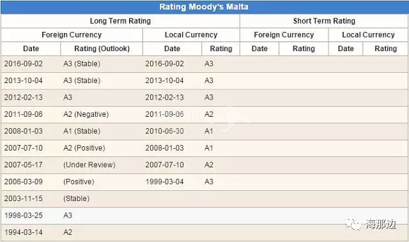Select the Long Term Rating header
409x242 pixels.
pos(120,21)
